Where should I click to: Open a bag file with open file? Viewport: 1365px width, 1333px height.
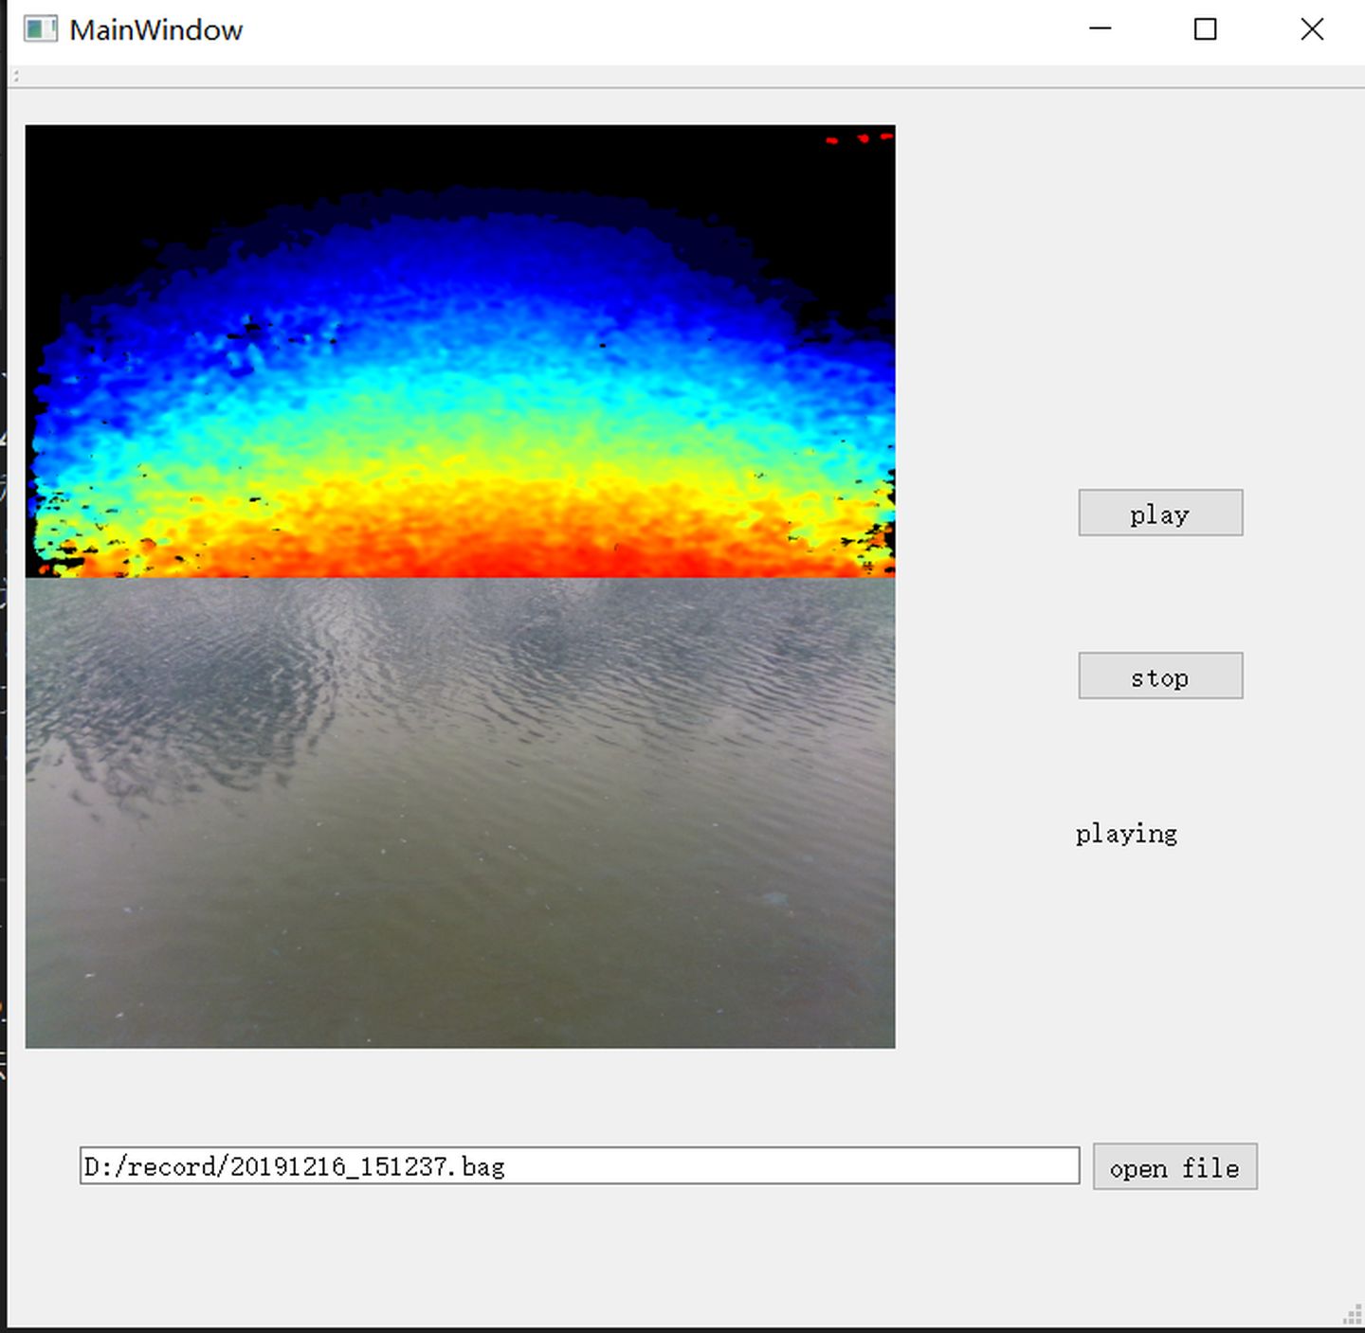coord(1174,1166)
